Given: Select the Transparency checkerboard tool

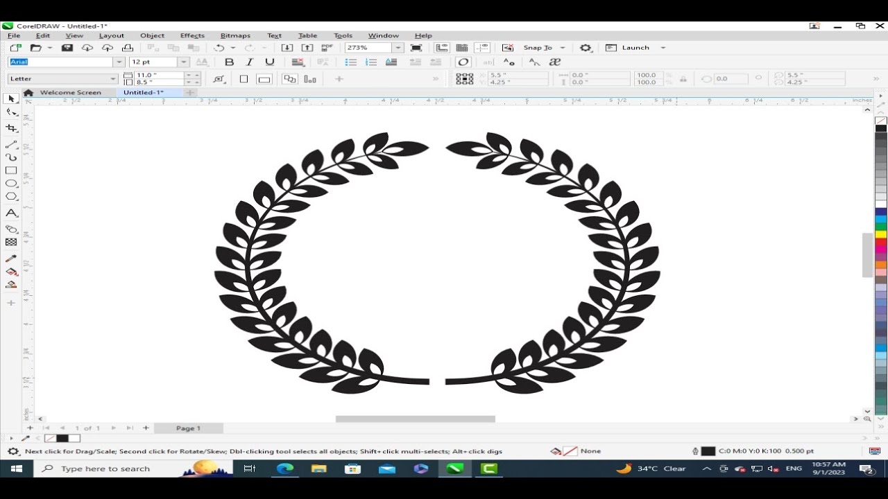Looking at the screenshot, I should pyautogui.click(x=11, y=242).
